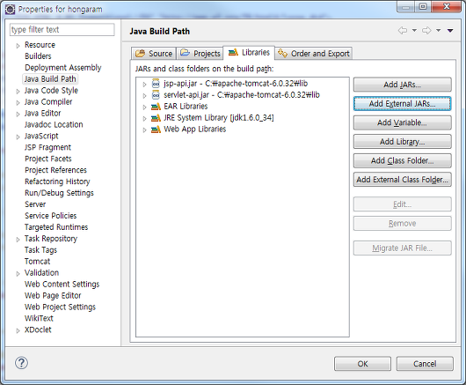Open Project Facets page
Viewport: 466px width, 385px height.
[x=48, y=159]
